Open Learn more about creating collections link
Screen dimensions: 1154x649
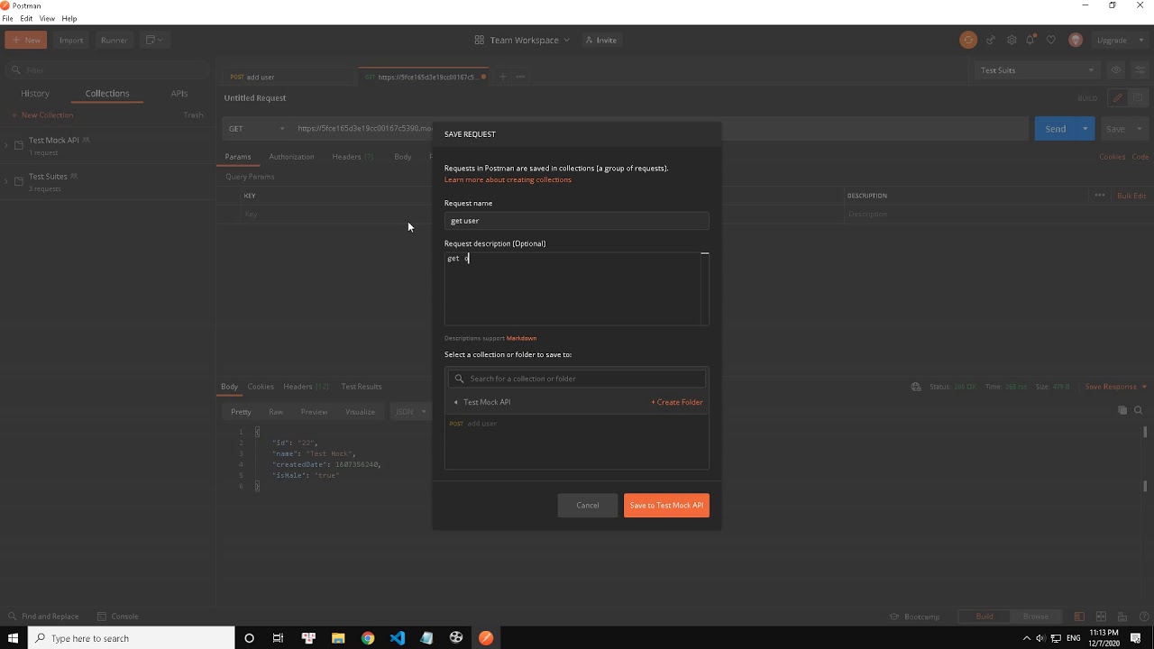(508, 179)
